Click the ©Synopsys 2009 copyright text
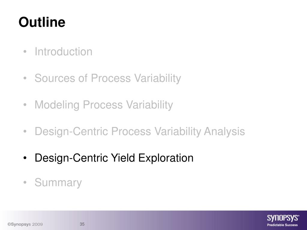This screenshot has width=307, height=230. (x=25, y=224)
